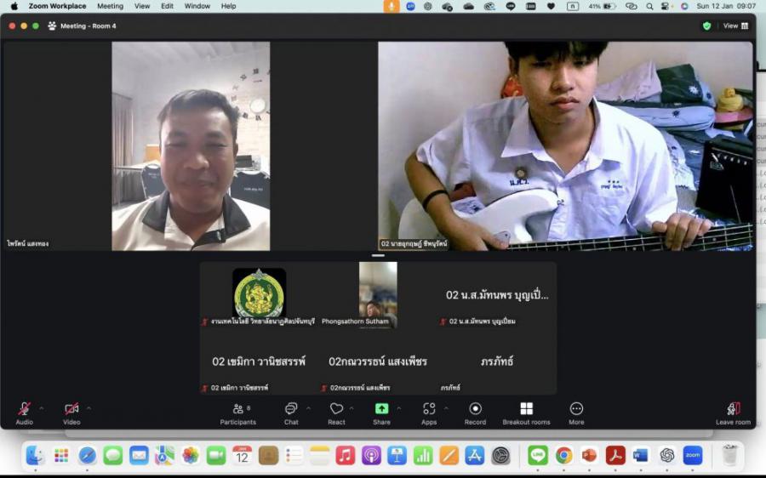Start recording with the Record button

(x=475, y=409)
